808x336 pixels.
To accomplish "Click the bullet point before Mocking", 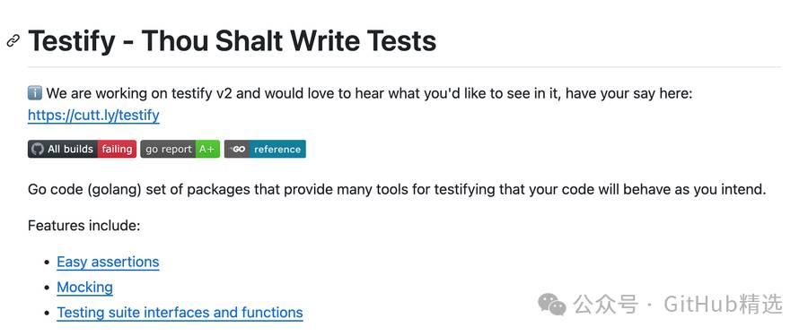I will click(47, 288).
